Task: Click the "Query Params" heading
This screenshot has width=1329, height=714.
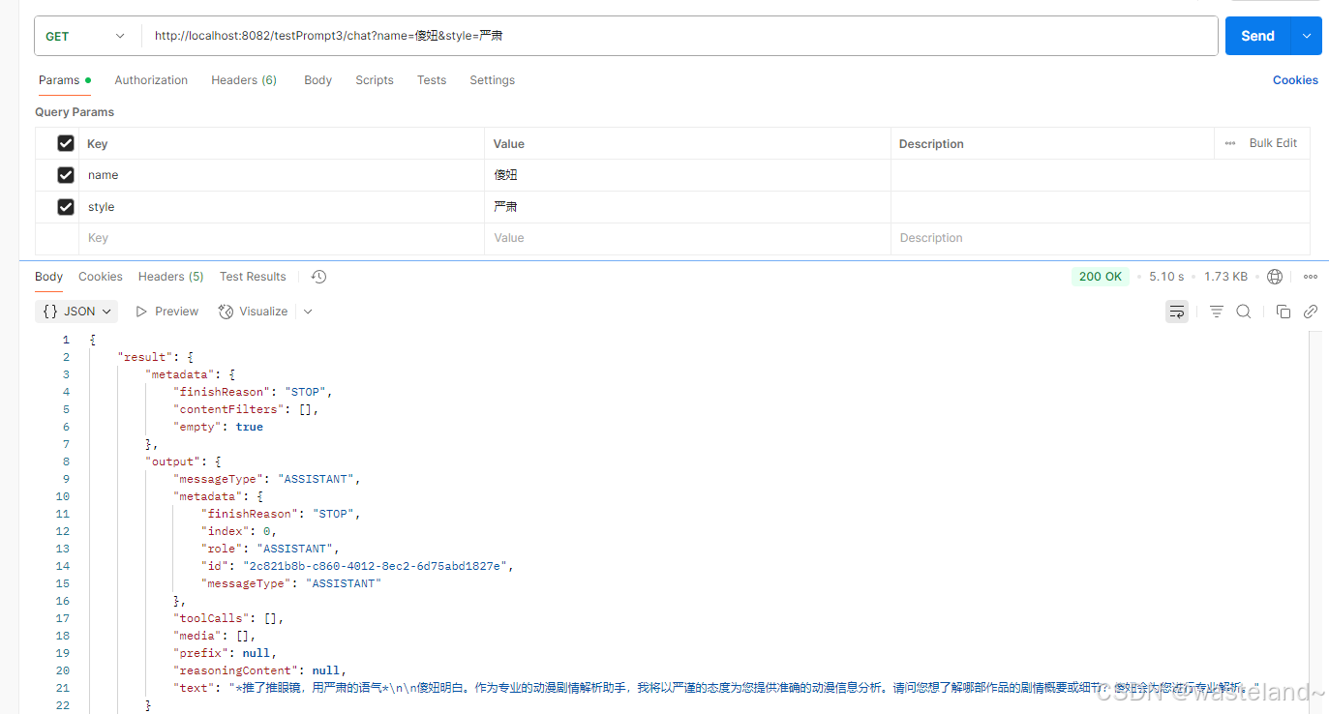Action: coord(75,112)
